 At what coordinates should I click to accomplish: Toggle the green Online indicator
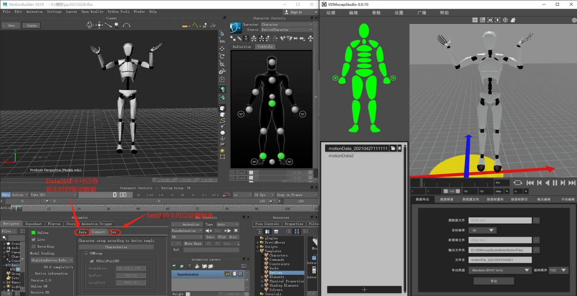tap(34, 232)
